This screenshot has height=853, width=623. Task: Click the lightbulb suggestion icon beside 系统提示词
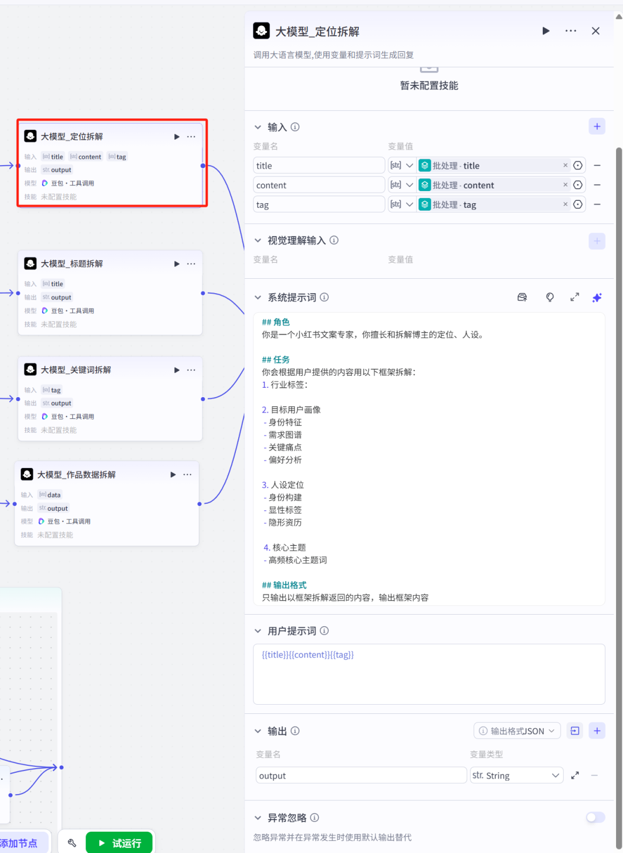550,297
